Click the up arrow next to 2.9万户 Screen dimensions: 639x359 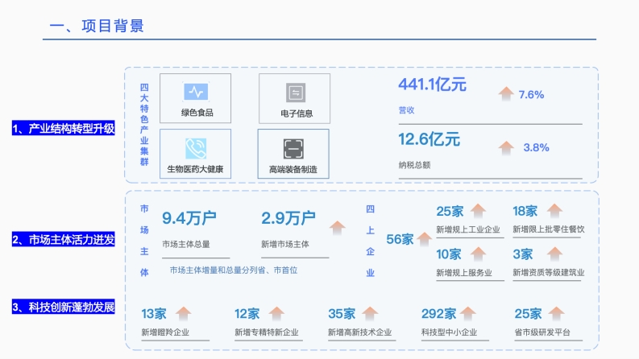pos(337,227)
